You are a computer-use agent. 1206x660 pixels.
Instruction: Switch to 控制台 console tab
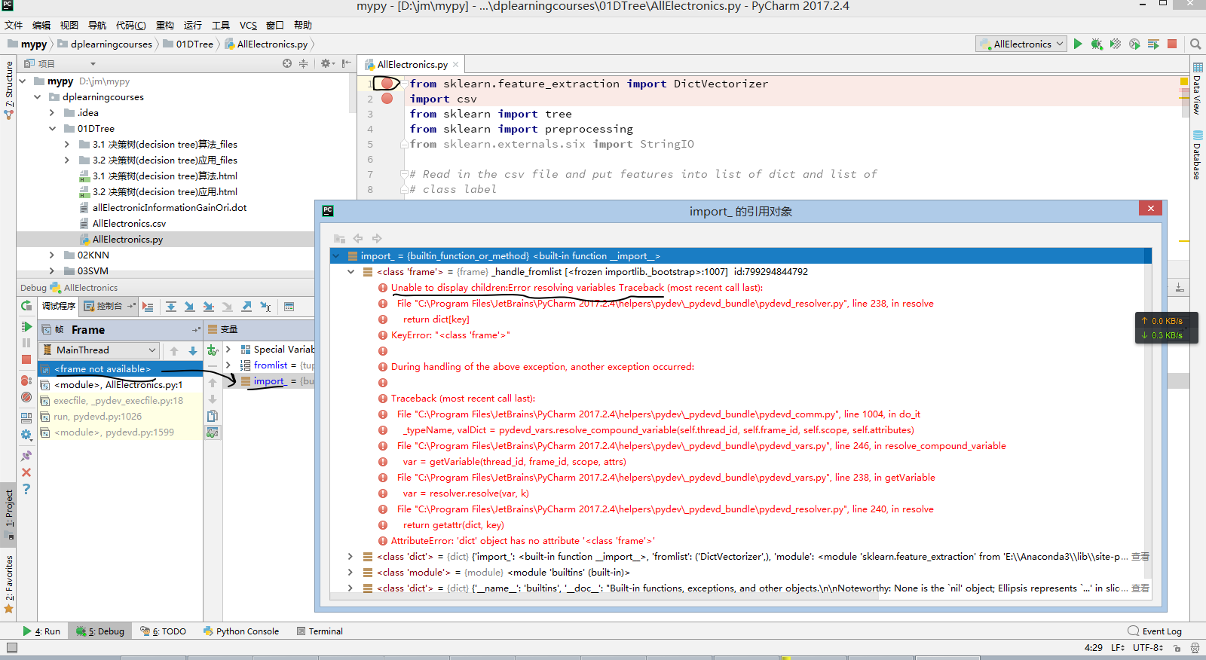[109, 306]
